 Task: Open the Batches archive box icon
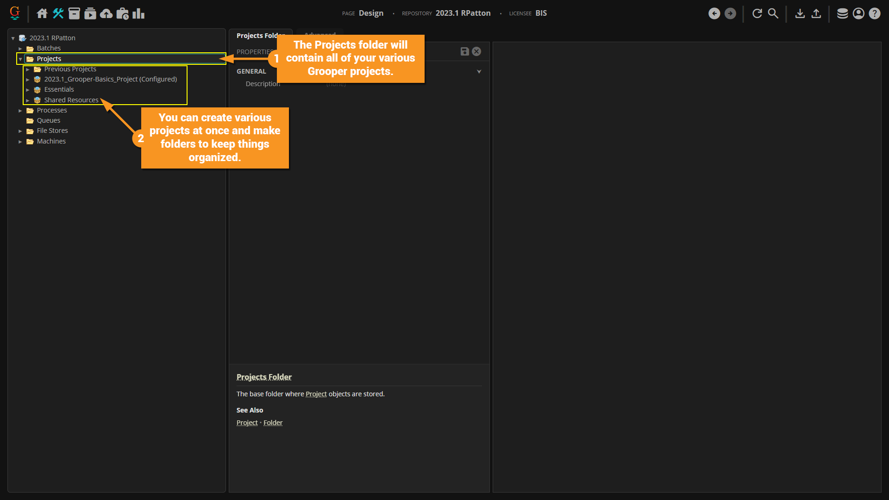(x=74, y=13)
